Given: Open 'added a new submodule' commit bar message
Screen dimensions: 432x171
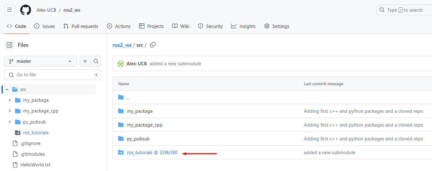Looking at the screenshot, I should coord(175,64).
